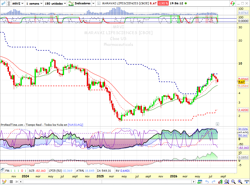
Task: Click the RV 0,6401 label
Action: [123, 171]
